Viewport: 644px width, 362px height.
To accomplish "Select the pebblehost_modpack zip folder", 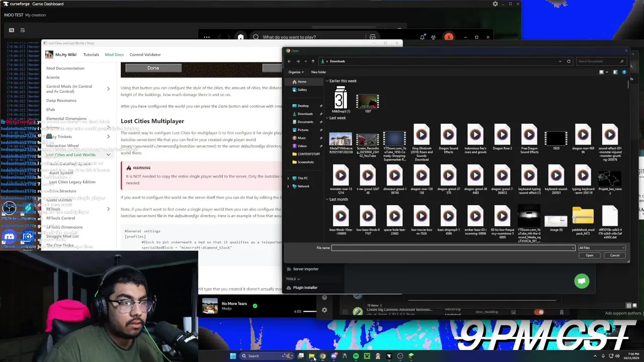I will click(583, 220).
